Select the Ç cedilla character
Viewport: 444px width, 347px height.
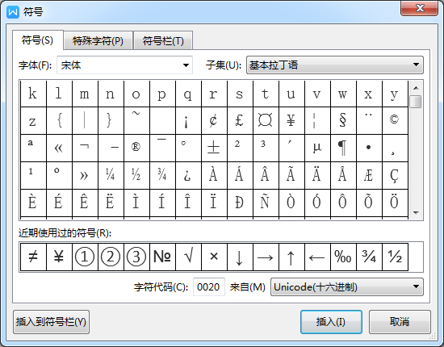point(395,175)
